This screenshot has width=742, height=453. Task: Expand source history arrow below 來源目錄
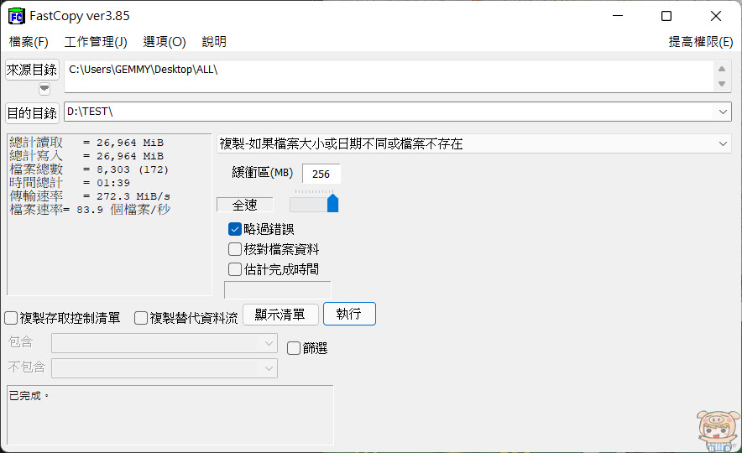44,88
